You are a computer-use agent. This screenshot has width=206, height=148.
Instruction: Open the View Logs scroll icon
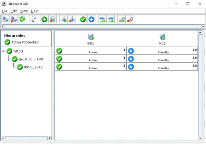coord(33,20)
